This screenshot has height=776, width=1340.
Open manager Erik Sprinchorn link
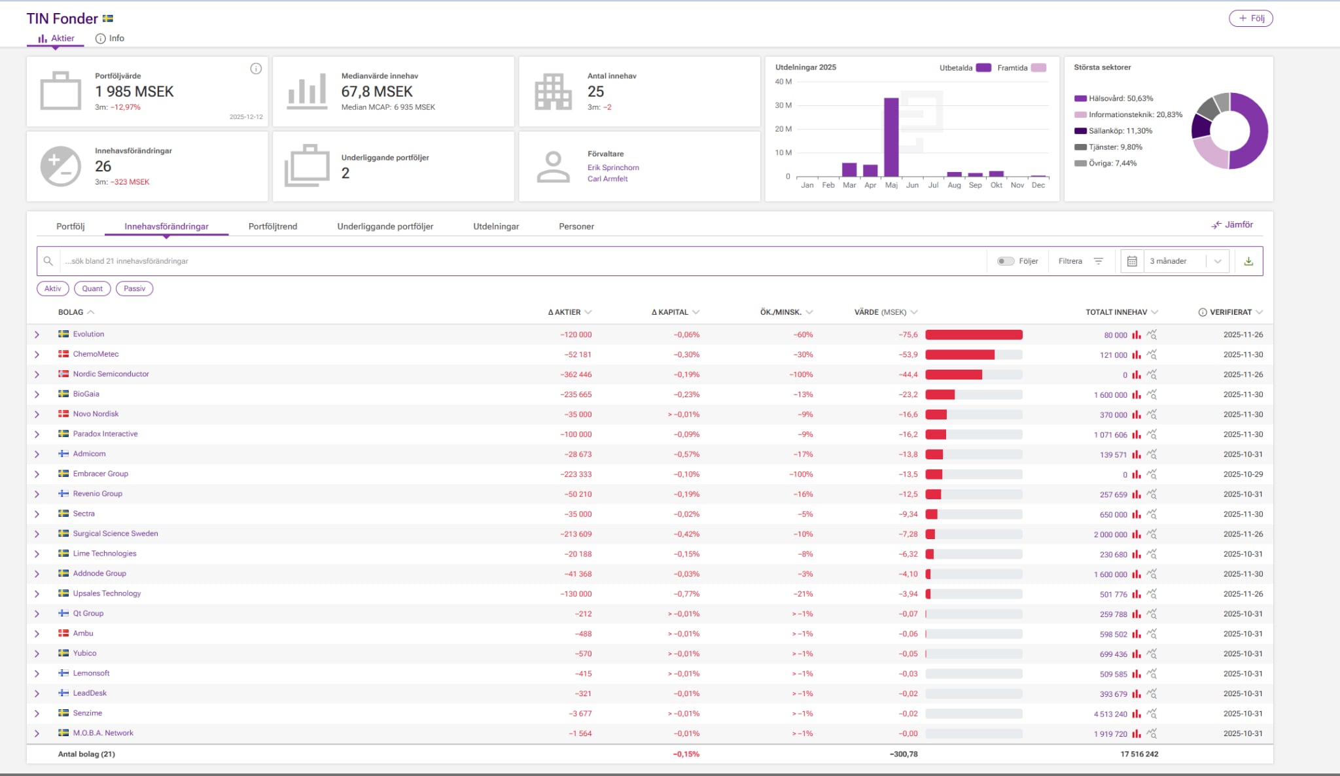pos(613,168)
